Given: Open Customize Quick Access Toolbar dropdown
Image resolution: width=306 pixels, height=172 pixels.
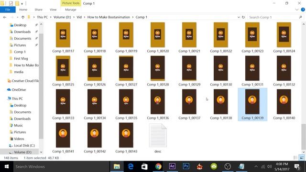Looking at the screenshot, I should point(22,3).
